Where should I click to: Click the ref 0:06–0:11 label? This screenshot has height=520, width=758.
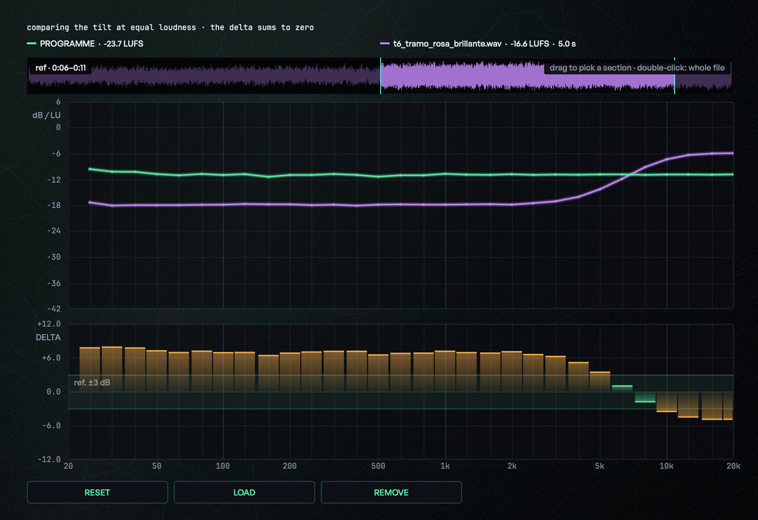[x=61, y=68]
